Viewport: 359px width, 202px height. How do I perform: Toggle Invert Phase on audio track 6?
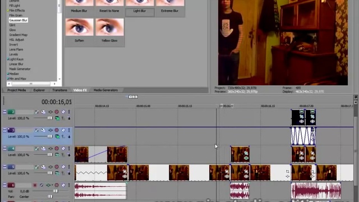point(42,185)
